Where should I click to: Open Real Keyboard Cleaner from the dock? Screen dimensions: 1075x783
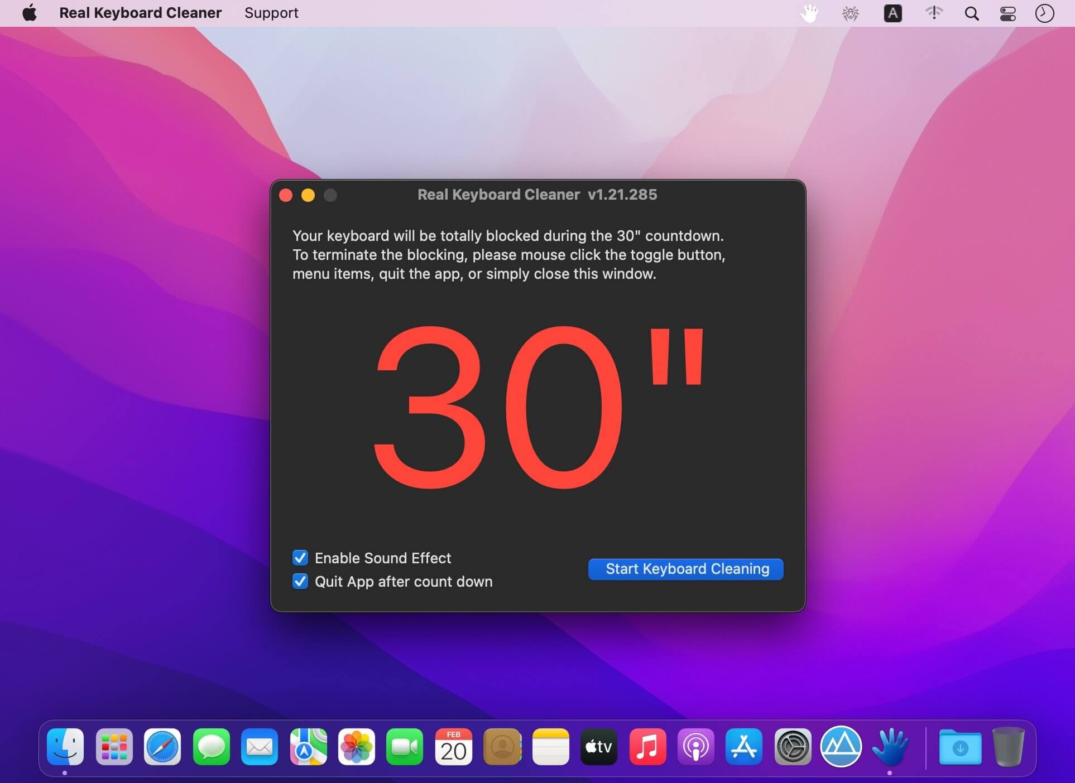(x=890, y=747)
